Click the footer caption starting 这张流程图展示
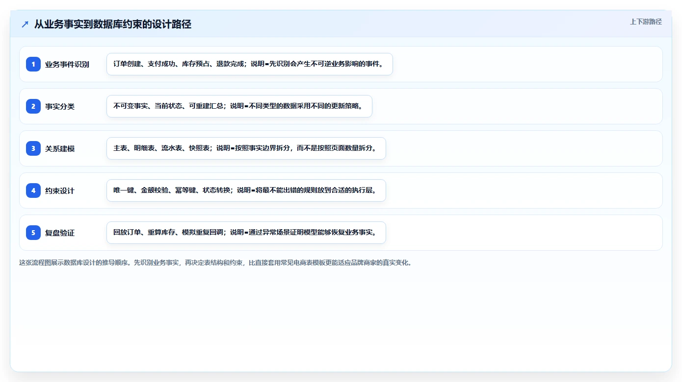The width and height of the screenshot is (682, 382). pos(215,263)
